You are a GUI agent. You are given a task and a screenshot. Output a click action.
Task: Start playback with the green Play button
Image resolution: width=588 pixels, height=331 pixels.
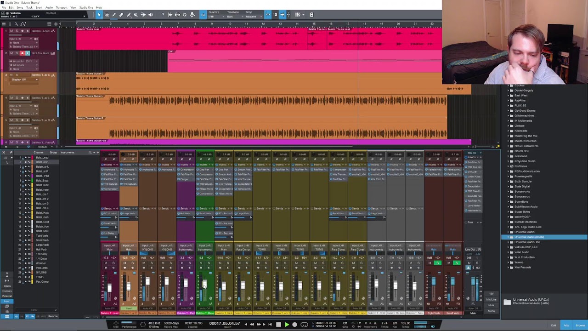tap(287, 325)
